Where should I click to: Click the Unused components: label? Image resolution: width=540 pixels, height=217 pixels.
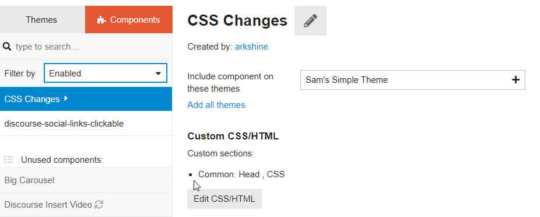pyautogui.click(x=62, y=160)
